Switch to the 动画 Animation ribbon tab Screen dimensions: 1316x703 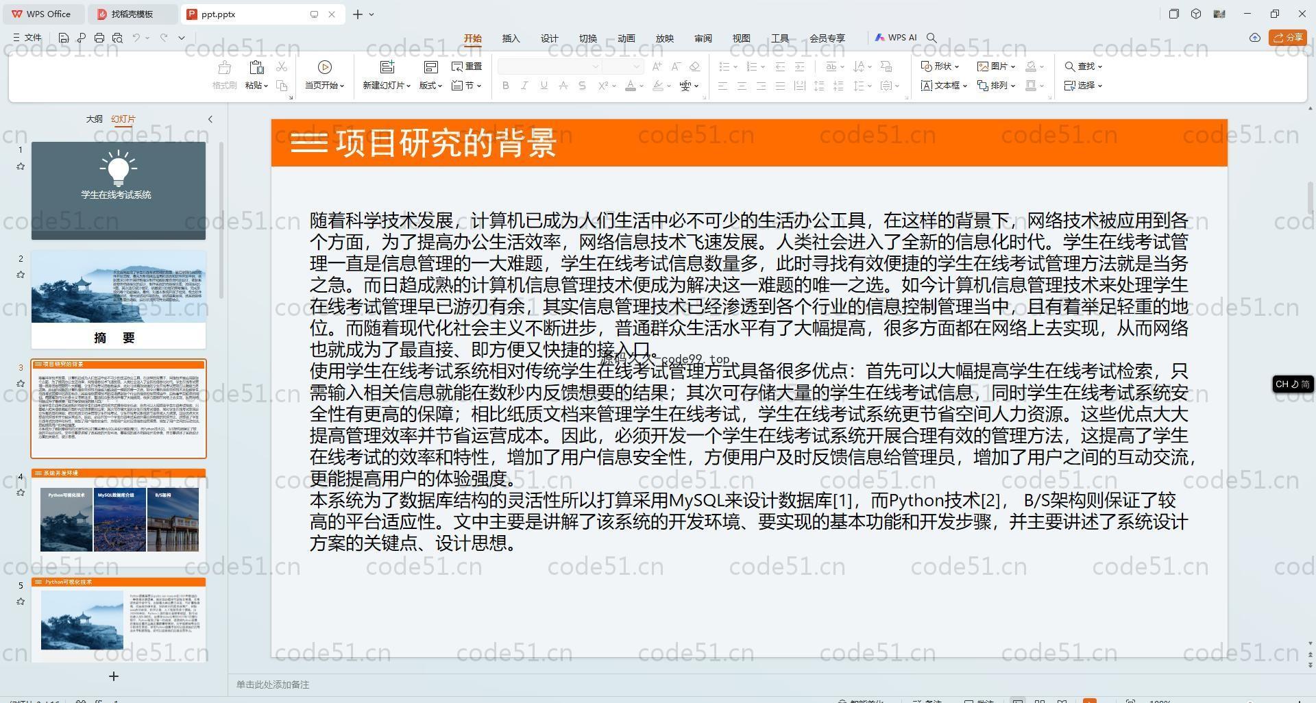coord(626,38)
